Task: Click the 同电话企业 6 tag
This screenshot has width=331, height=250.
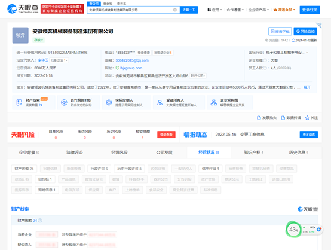Action: point(163,53)
